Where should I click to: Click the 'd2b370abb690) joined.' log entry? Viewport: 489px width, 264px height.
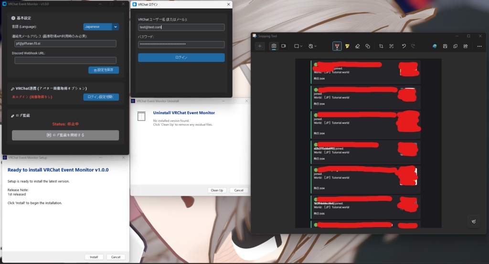(x=329, y=148)
